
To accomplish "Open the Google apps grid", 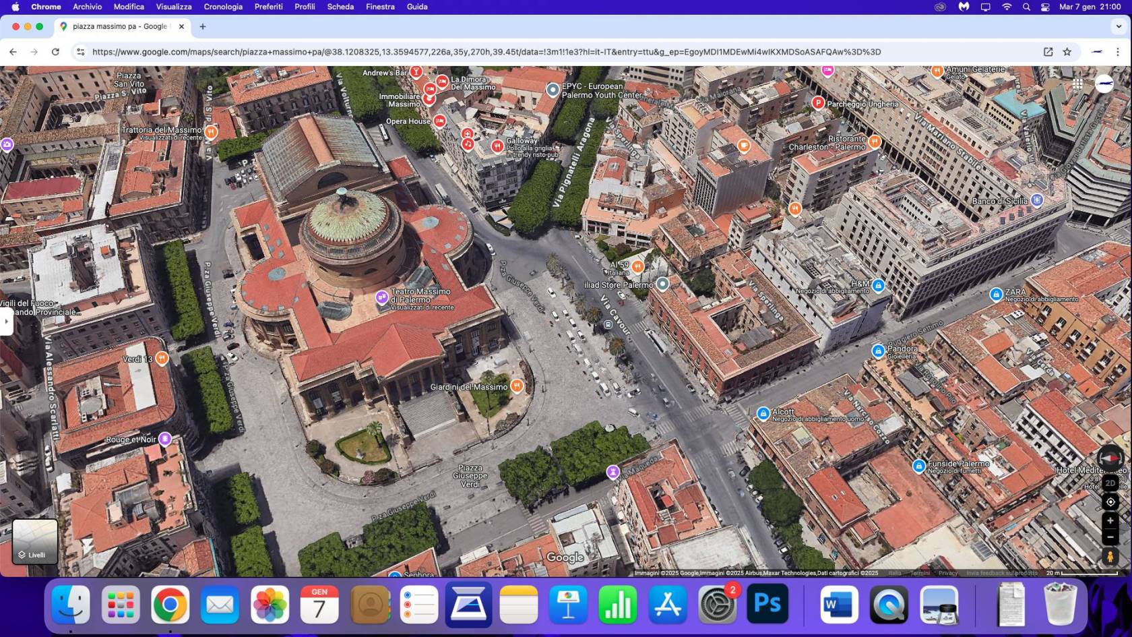I will [x=1077, y=84].
